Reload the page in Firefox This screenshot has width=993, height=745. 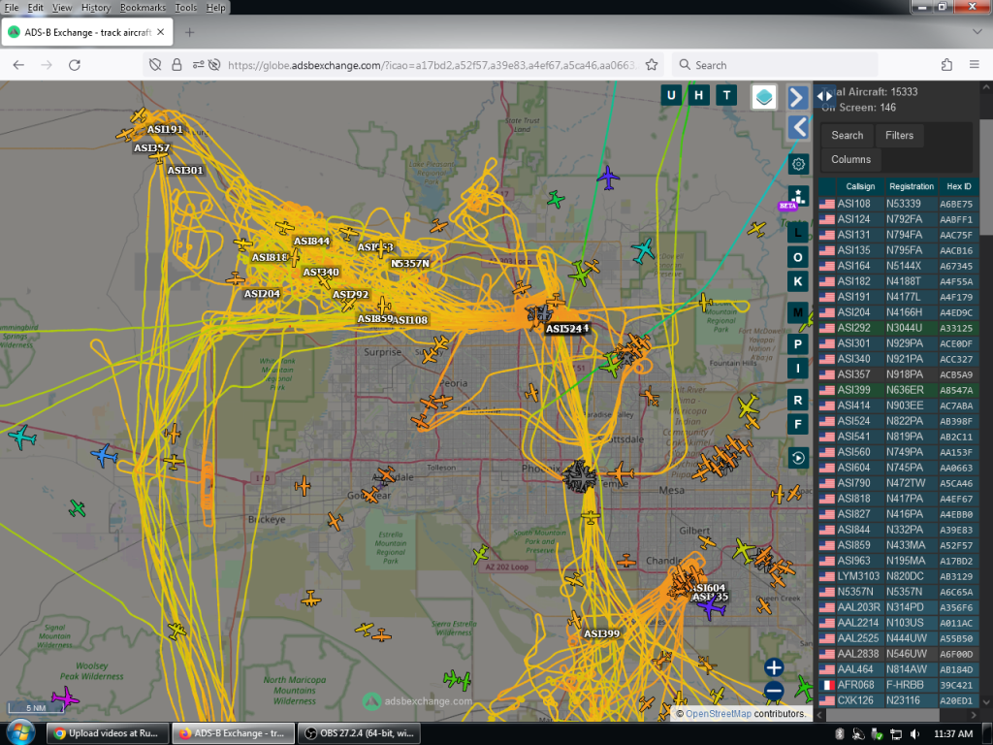pyautogui.click(x=75, y=65)
